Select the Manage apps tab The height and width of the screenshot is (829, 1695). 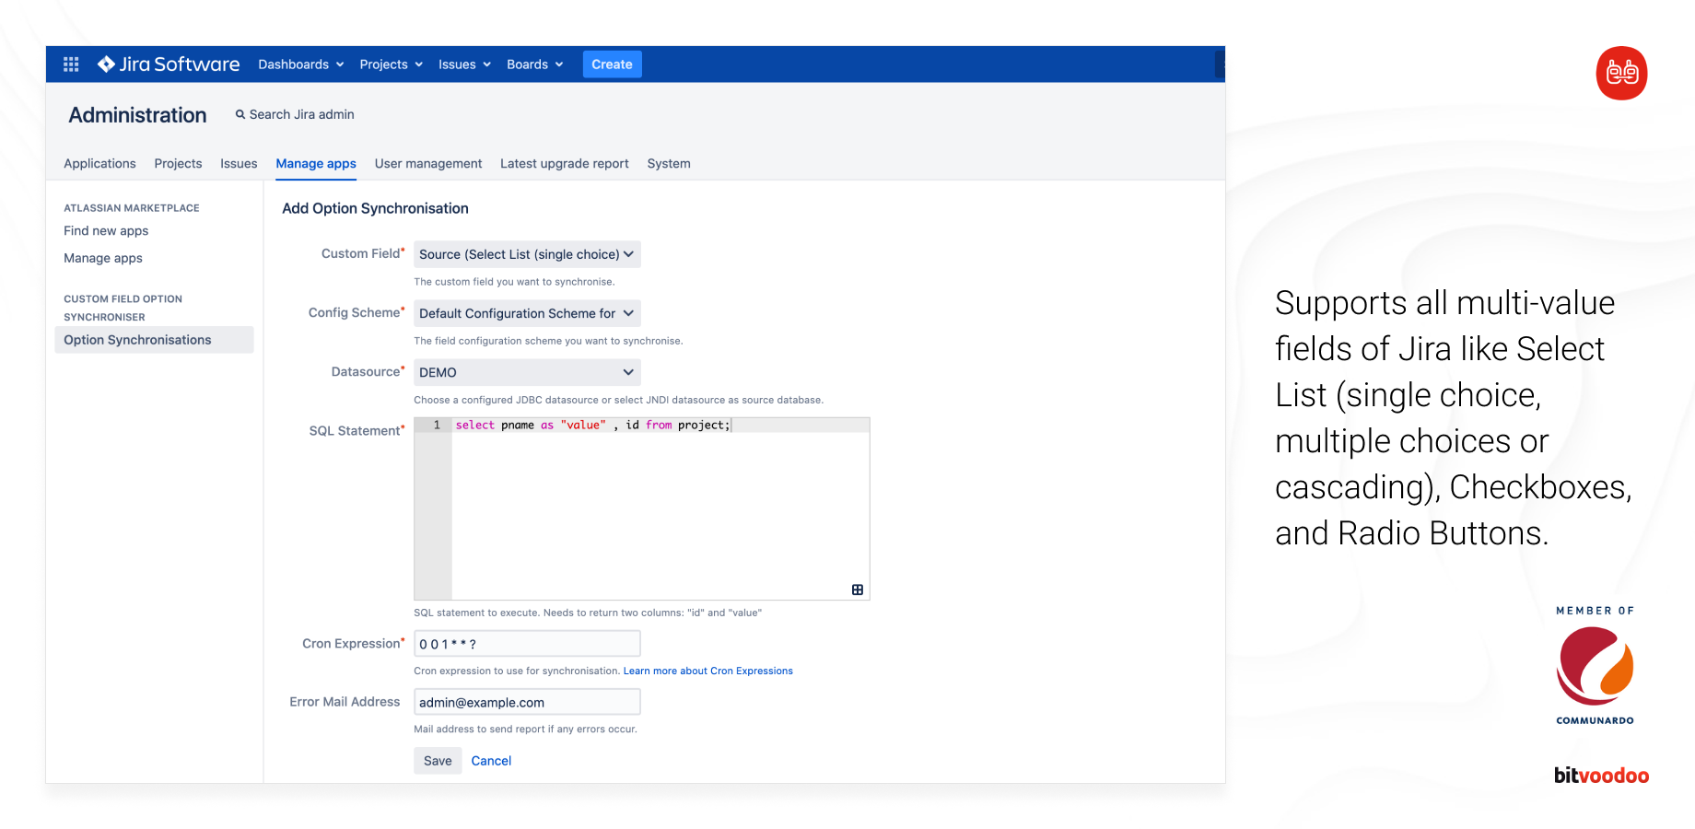tap(316, 164)
